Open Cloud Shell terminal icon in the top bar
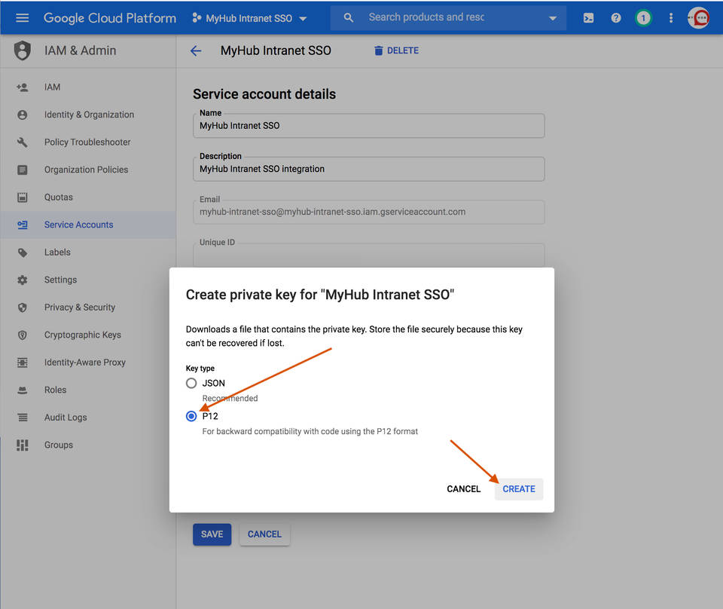This screenshot has width=723, height=609. [x=588, y=17]
